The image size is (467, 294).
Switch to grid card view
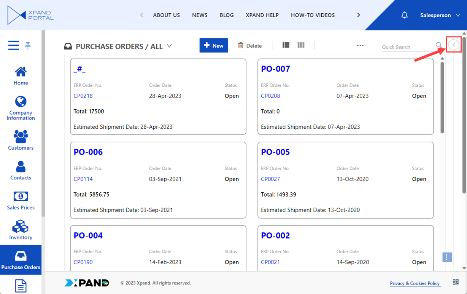[301, 45]
